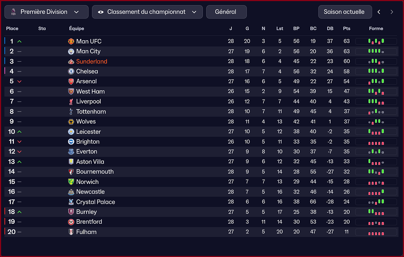This screenshot has height=257, width=404.
Task: Go to the previous season arrow
Action: click(379, 12)
